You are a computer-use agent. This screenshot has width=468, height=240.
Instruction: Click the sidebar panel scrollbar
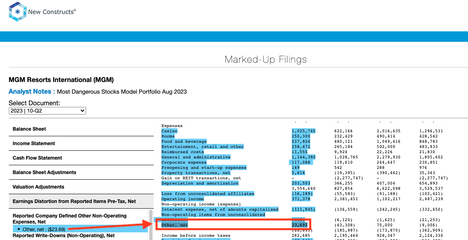point(151,224)
